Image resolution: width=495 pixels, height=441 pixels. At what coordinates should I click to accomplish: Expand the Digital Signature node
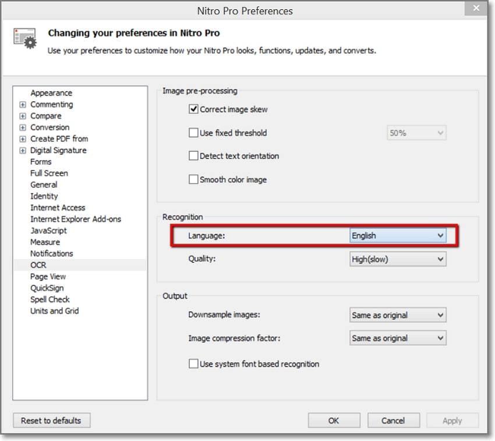[x=22, y=151]
